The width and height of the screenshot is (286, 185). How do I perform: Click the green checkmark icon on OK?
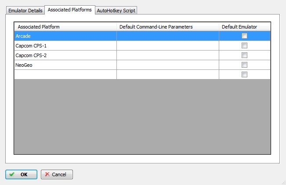click(12, 174)
